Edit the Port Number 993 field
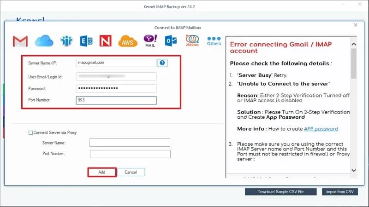This screenshot has height=207, width=369. (x=116, y=100)
